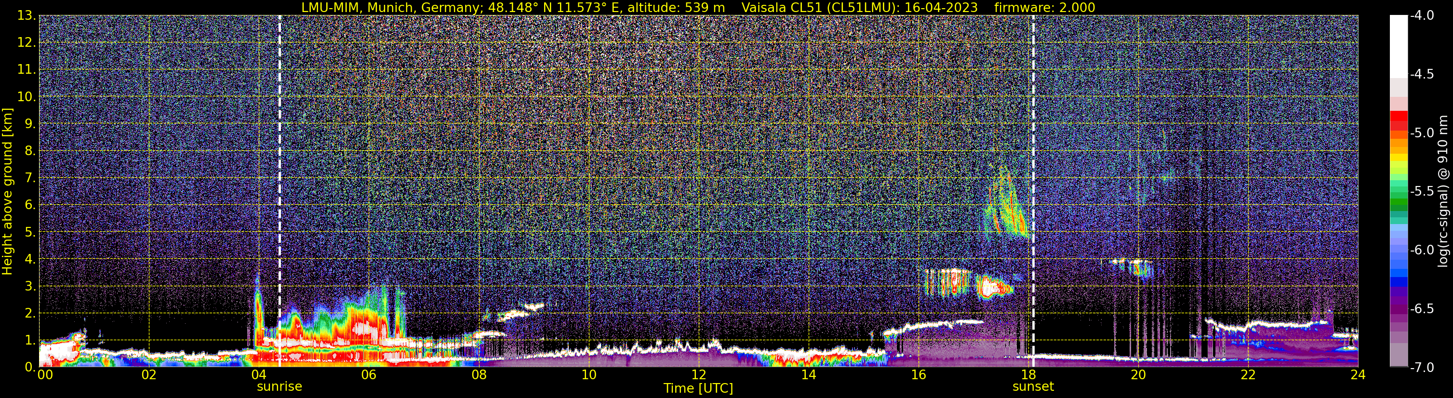Click the white top segment of the colorbar
Screen dimensions: 1453x398
[1399, 46]
